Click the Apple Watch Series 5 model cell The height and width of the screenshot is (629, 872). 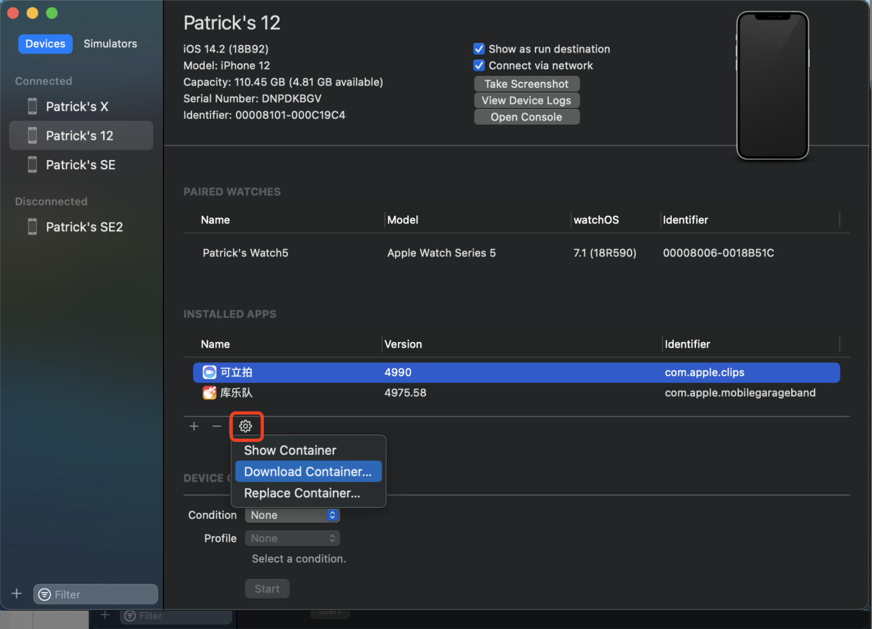click(441, 253)
